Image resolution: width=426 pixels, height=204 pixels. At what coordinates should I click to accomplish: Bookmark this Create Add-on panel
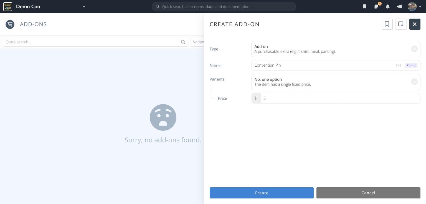tap(387, 24)
